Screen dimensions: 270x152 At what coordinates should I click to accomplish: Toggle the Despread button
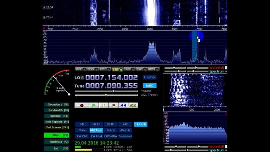[125, 136]
